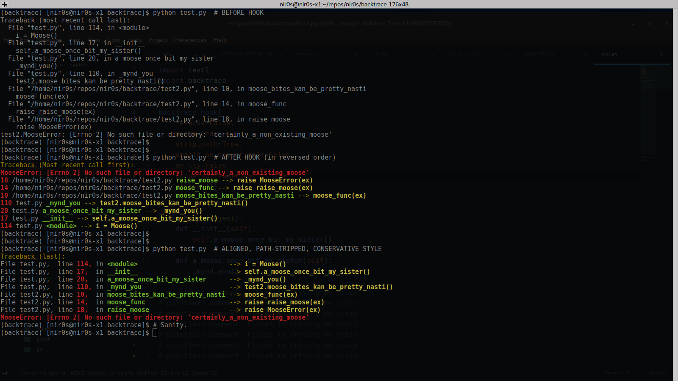This screenshot has height=381, width=678.
Task: Click red line number 110 in reversed traceback
Action: [6, 203]
